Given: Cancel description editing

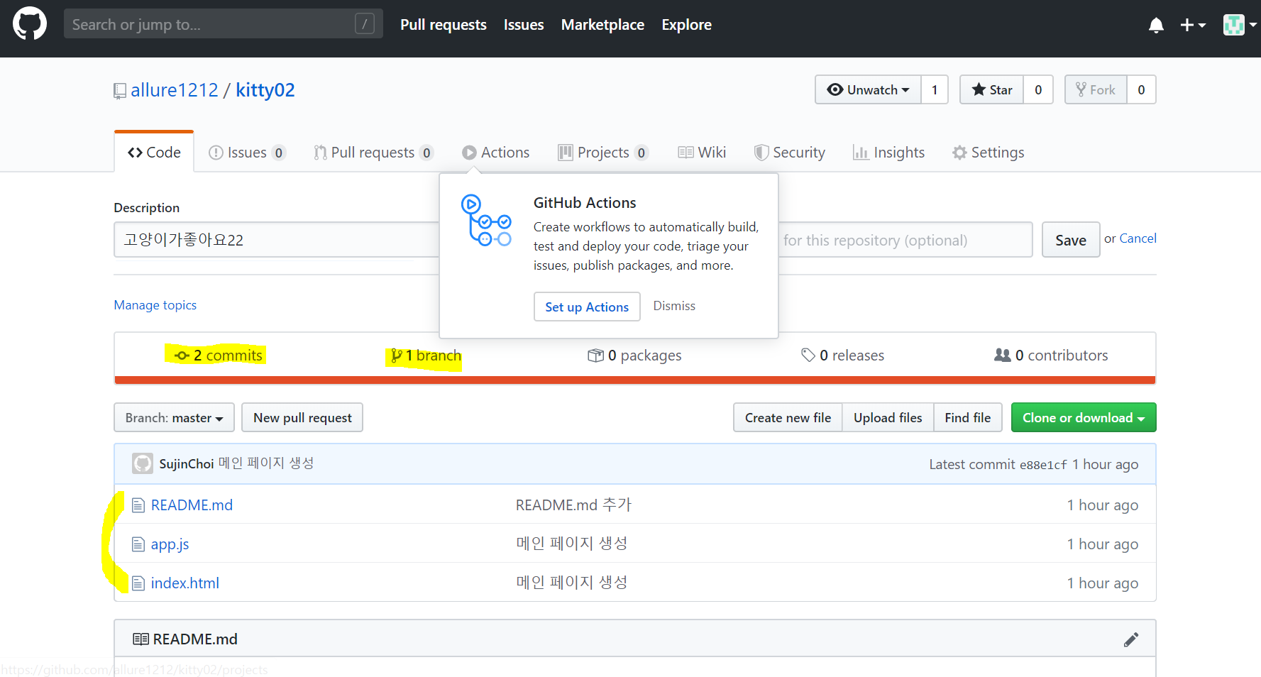Looking at the screenshot, I should pos(1138,238).
